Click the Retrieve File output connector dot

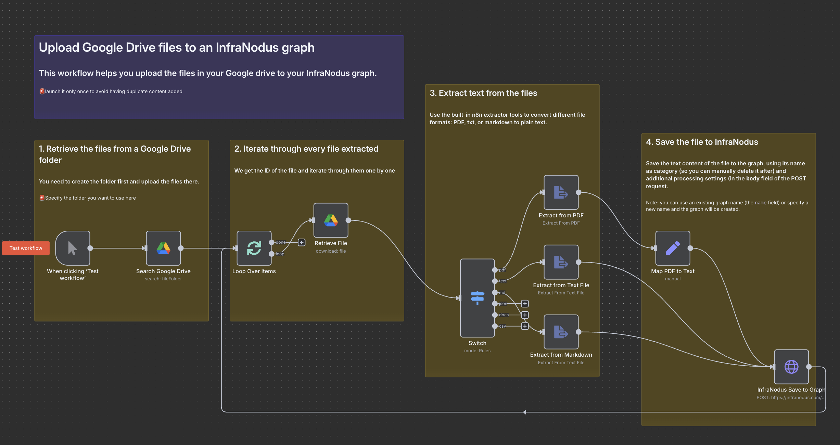tap(348, 220)
